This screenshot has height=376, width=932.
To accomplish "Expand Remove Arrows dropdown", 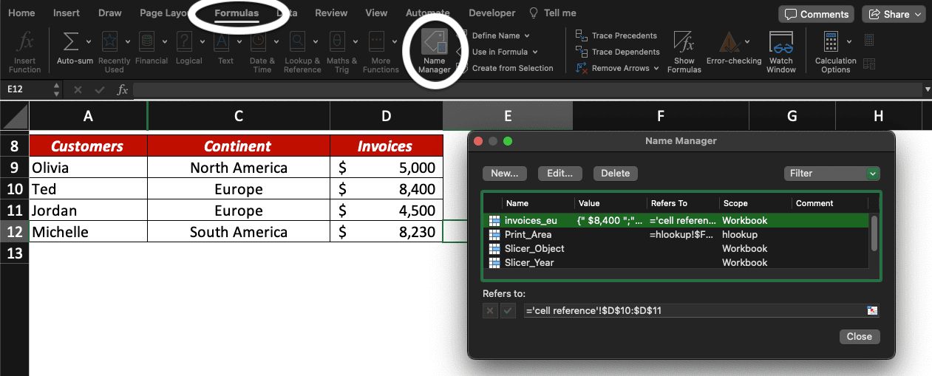I will coord(656,68).
